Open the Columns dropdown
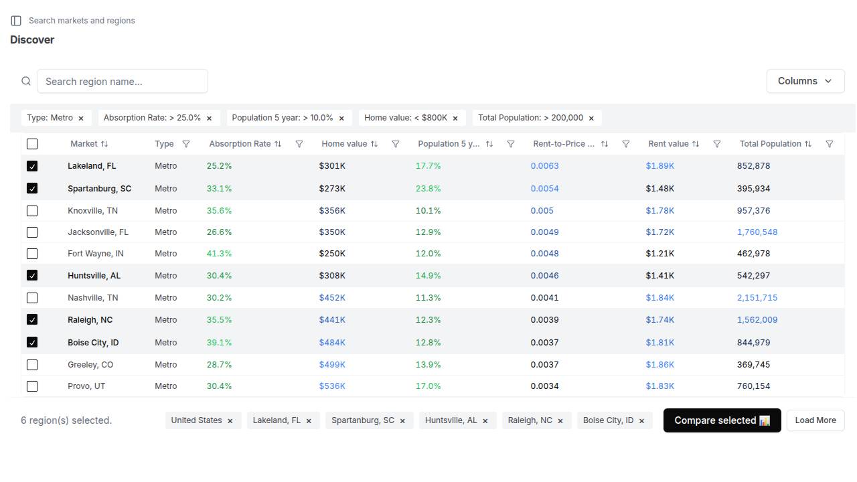 point(805,81)
